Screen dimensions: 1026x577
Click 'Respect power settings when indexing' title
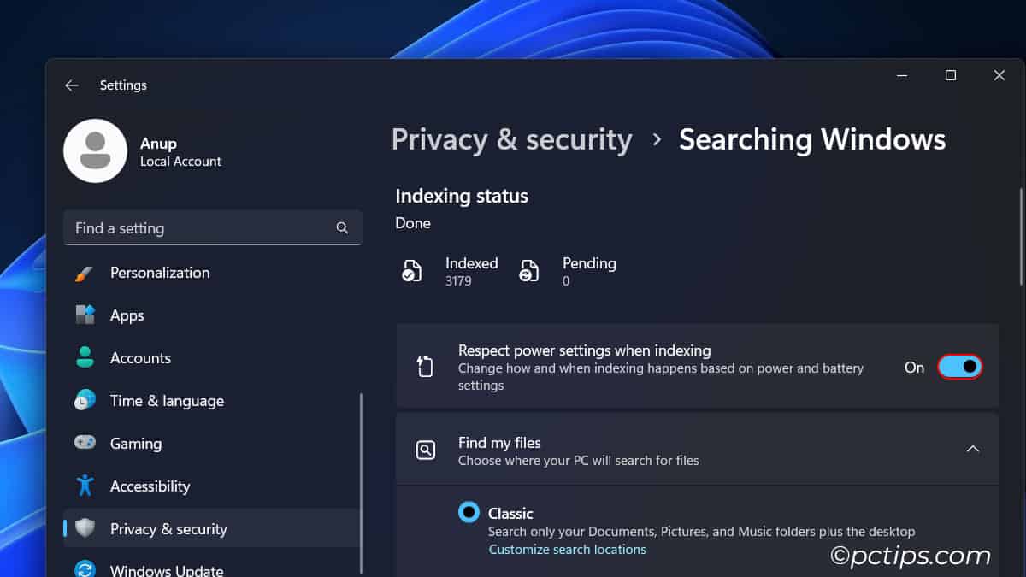(585, 350)
